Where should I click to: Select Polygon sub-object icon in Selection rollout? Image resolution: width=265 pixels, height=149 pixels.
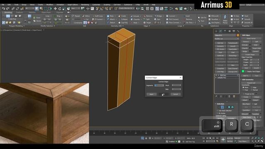pos(229,107)
